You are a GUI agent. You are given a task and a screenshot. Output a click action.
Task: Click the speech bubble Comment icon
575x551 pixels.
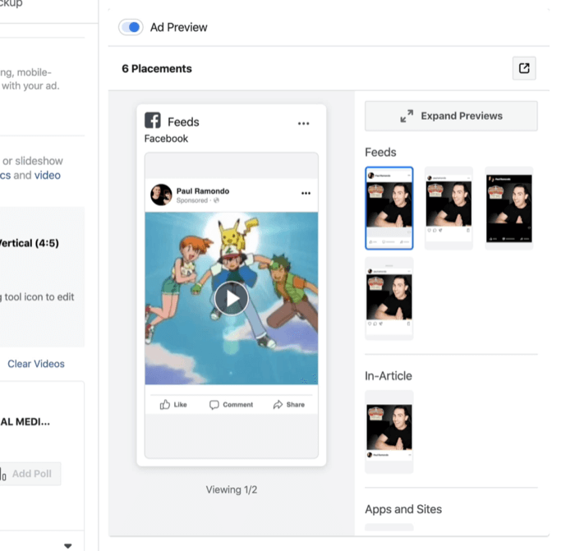(214, 405)
